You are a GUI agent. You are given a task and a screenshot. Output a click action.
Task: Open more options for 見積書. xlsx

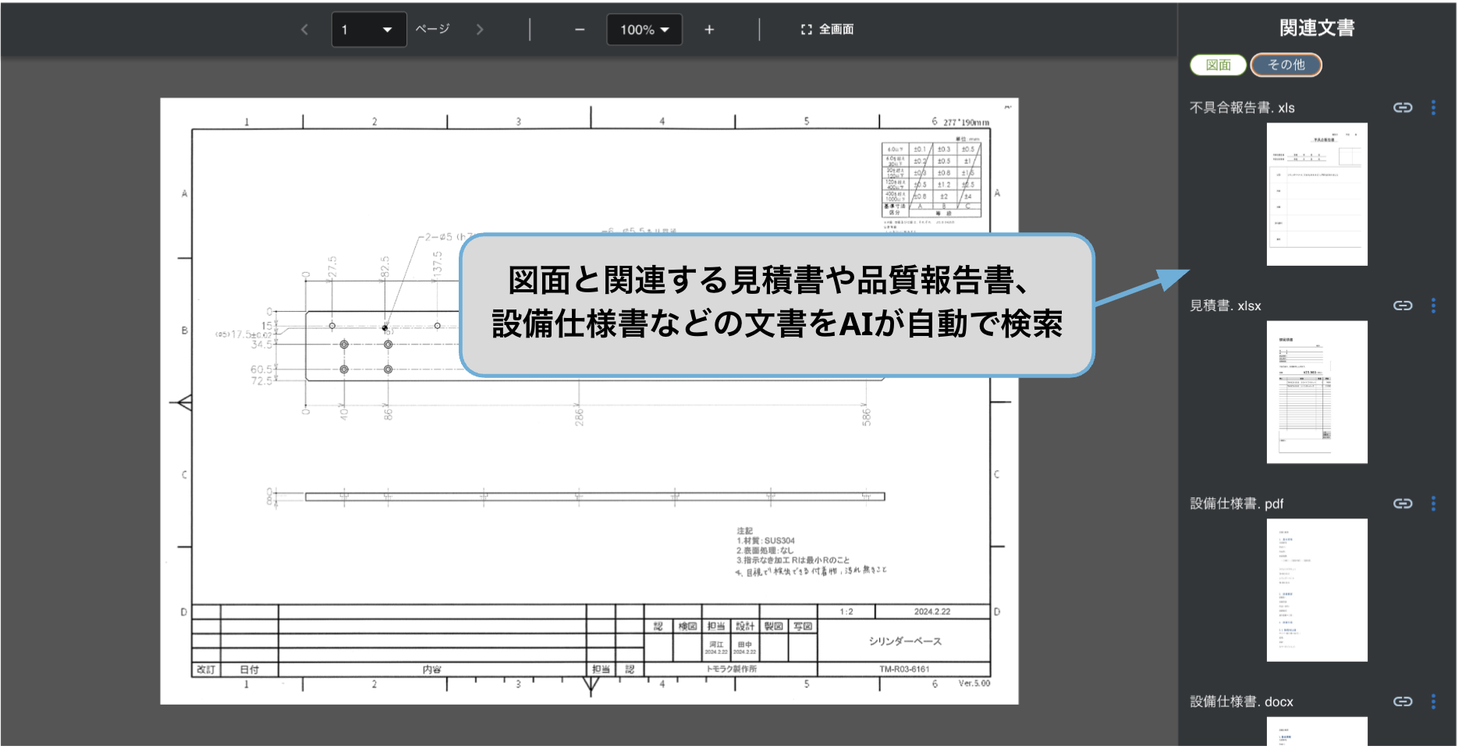click(x=1433, y=306)
